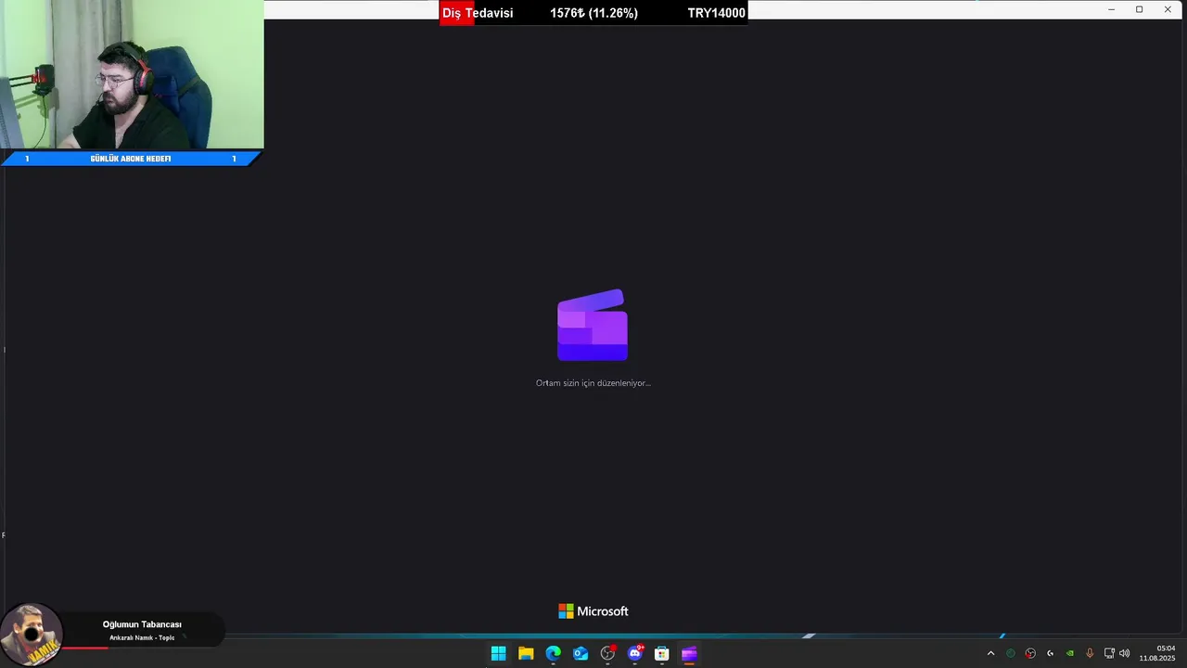Click the "Ankaralı Namık - Topic" artist text
Image resolution: width=1187 pixels, height=668 pixels.
click(142, 637)
